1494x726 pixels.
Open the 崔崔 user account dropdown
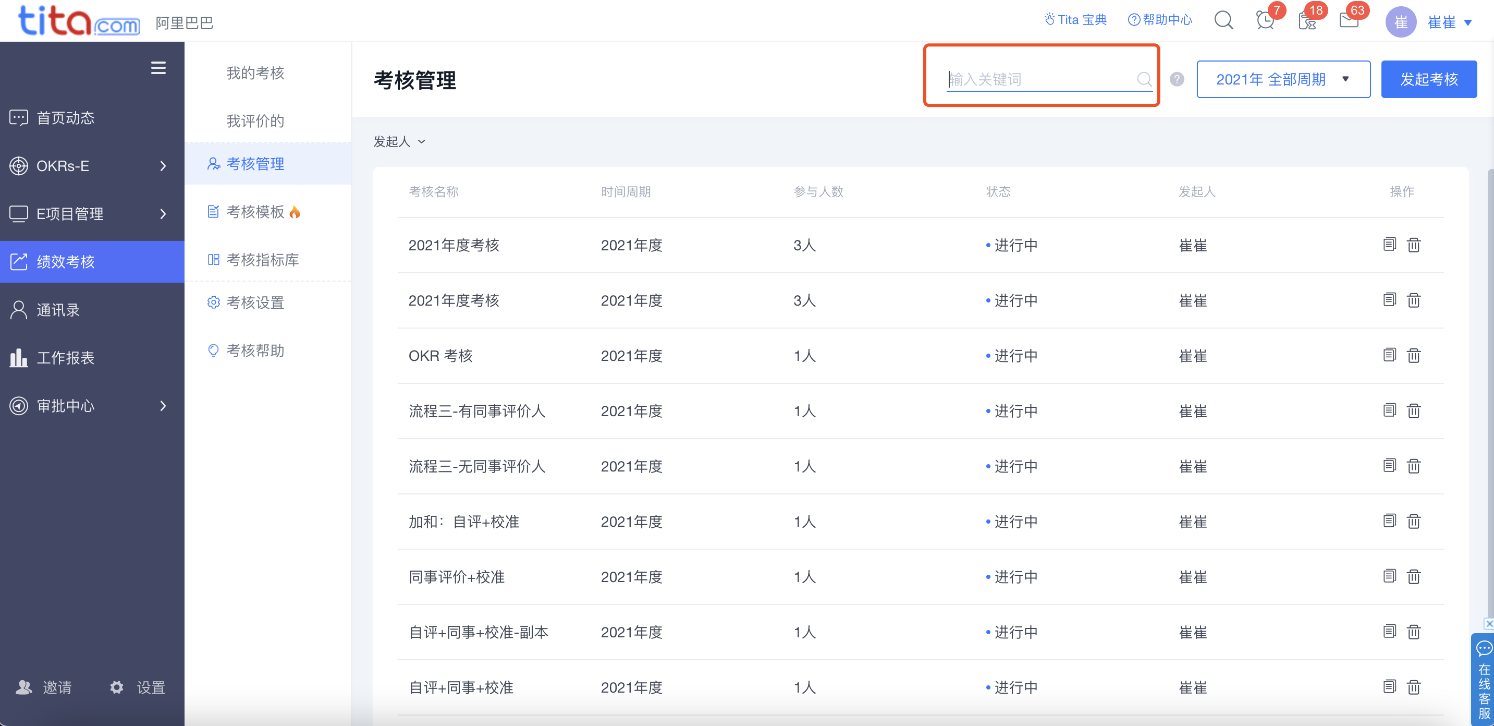pyautogui.click(x=1449, y=22)
